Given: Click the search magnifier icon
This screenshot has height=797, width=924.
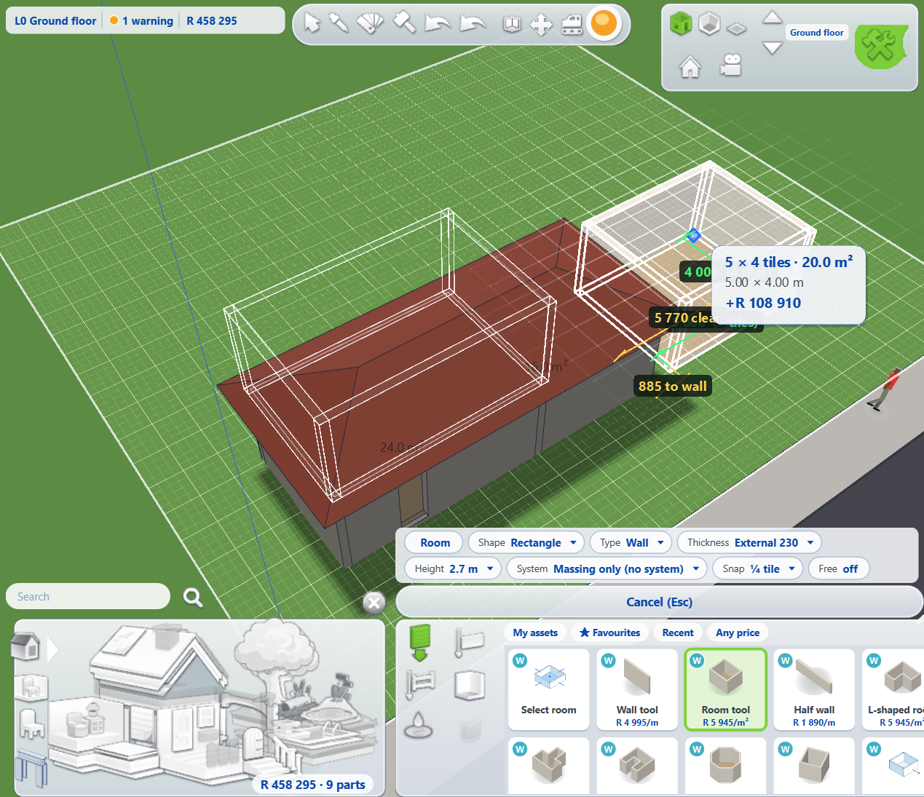Looking at the screenshot, I should tap(193, 598).
